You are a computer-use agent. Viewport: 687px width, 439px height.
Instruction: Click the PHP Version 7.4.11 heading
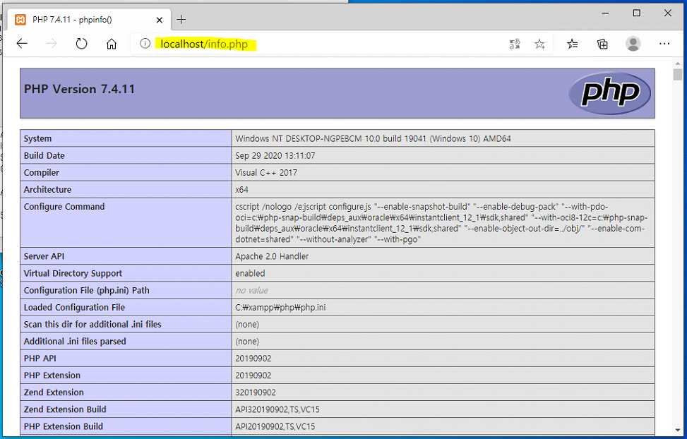pyautogui.click(x=79, y=89)
